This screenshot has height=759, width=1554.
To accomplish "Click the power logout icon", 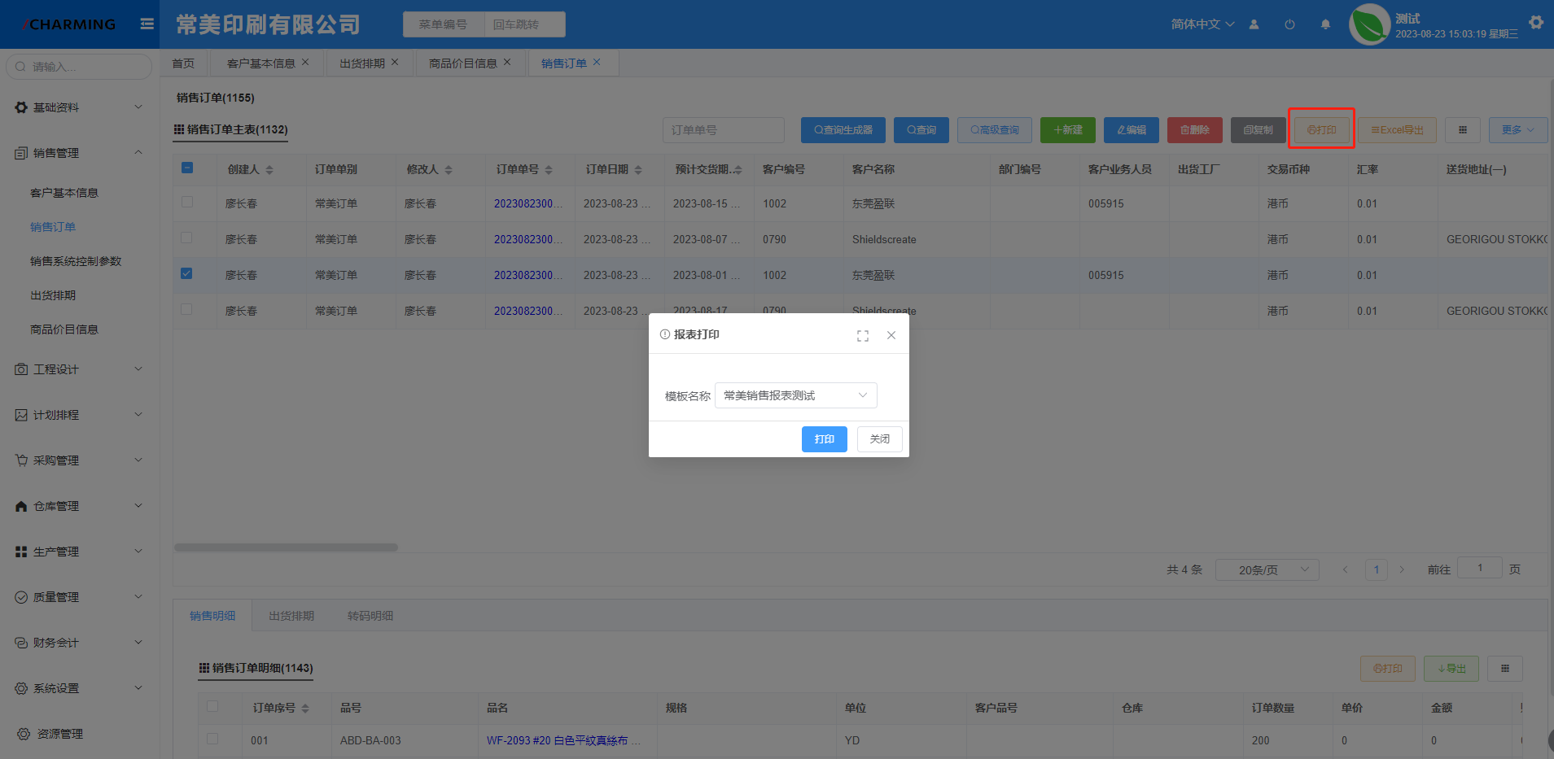I will coord(1289,24).
